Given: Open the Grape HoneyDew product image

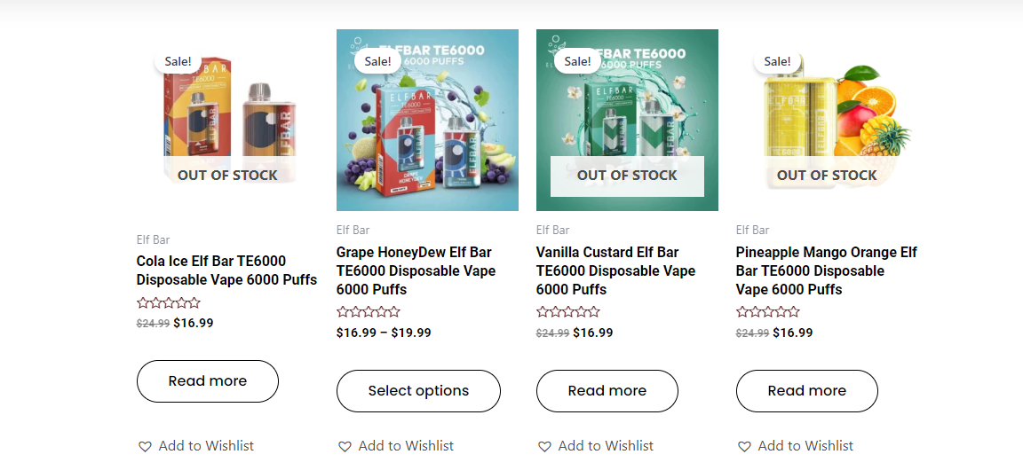Looking at the screenshot, I should click(427, 120).
